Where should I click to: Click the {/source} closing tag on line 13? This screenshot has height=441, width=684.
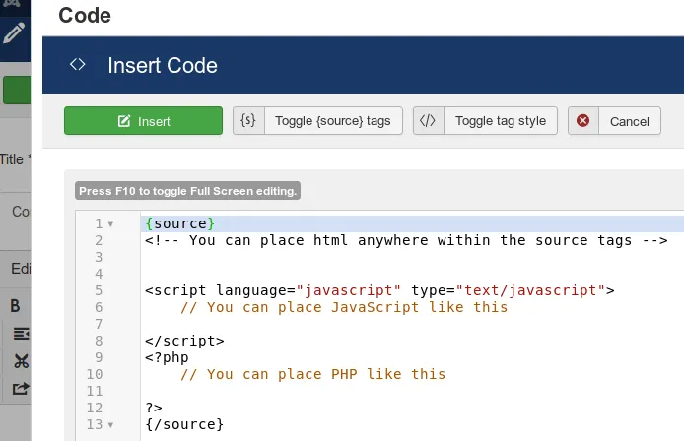[184, 424]
